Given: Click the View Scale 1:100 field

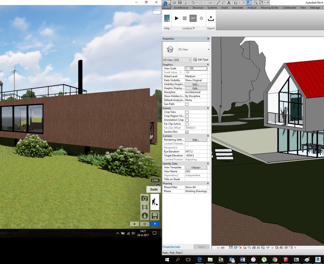Looking at the screenshot, I should (196, 68).
